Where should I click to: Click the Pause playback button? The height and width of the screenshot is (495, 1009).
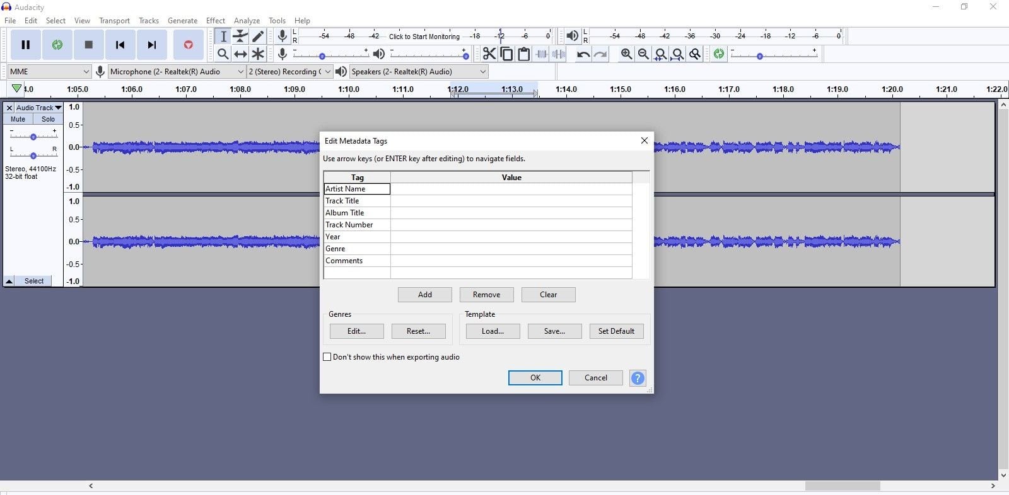[x=26, y=45]
